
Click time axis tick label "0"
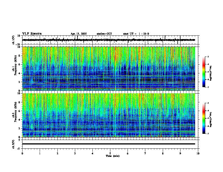tap(22, 153)
